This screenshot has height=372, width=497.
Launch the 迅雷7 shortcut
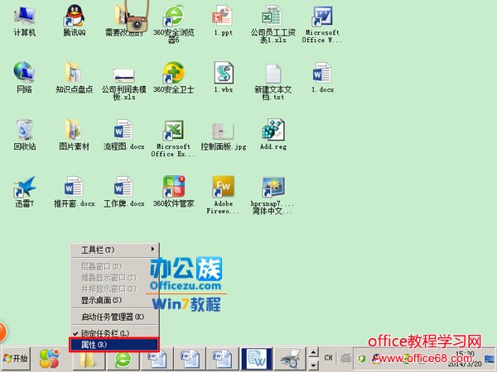24,192
